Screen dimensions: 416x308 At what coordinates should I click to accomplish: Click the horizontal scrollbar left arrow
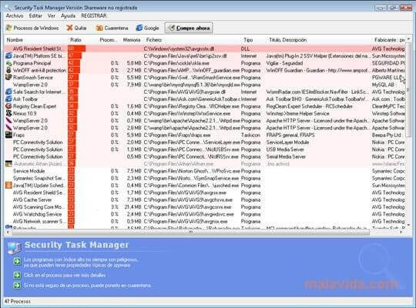8,233
